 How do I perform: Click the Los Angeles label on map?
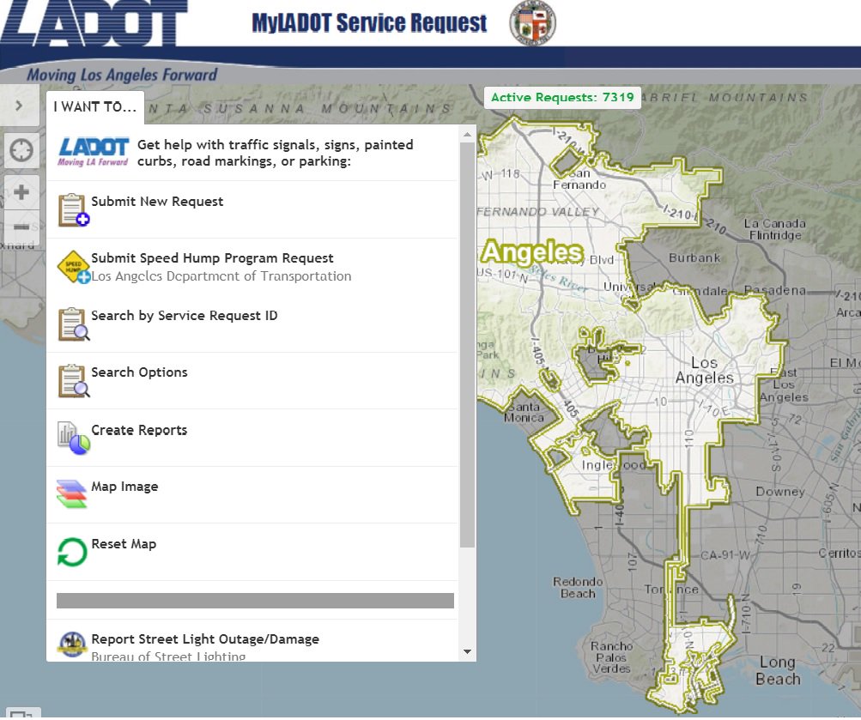[705, 371]
